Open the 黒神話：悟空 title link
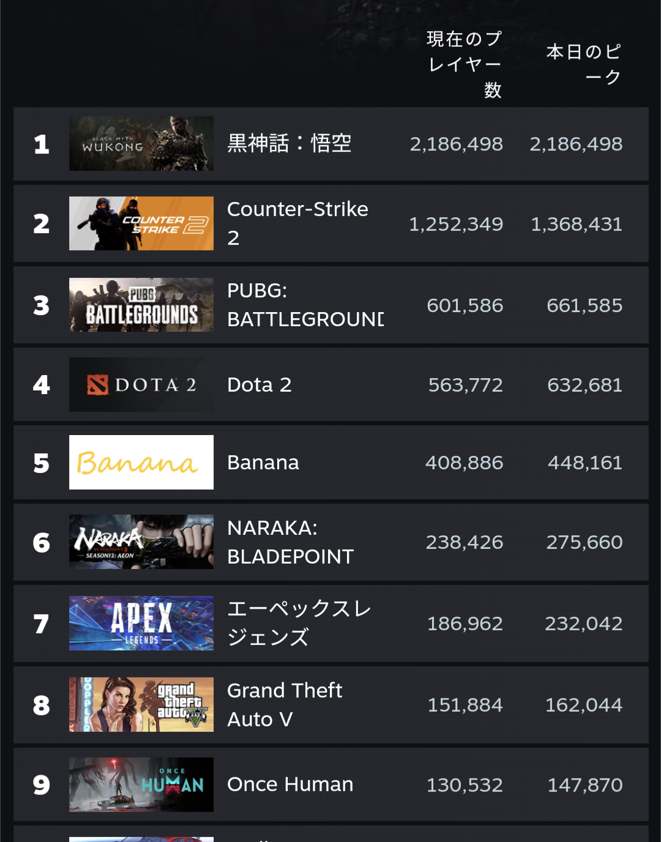The height and width of the screenshot is (842, 661). click(x=289, y=144)
